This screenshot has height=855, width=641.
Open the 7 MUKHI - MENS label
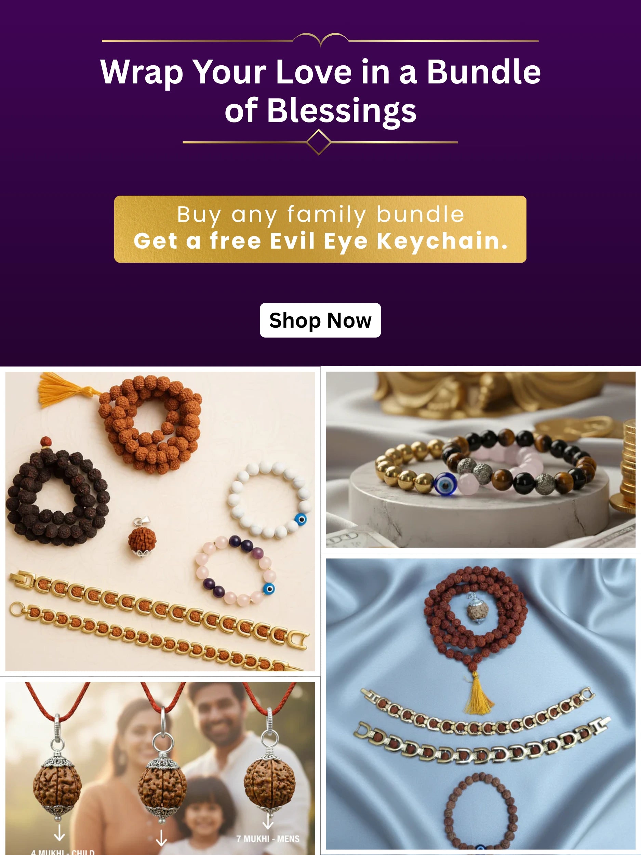268,839
